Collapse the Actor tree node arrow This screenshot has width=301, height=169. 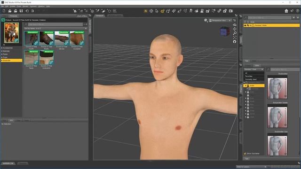tap(246, 85)
